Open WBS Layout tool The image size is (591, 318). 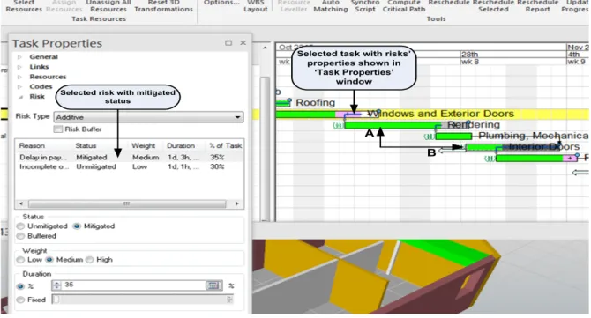tap(255, 5)
